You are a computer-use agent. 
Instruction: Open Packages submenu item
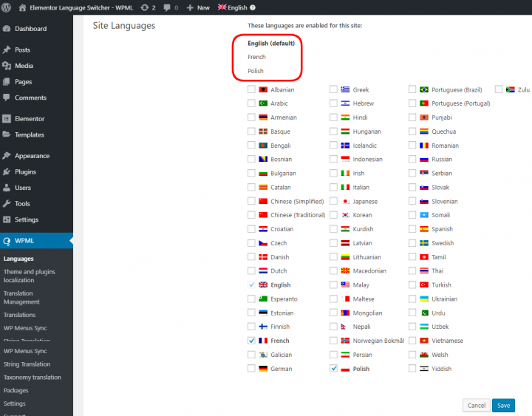16,391
